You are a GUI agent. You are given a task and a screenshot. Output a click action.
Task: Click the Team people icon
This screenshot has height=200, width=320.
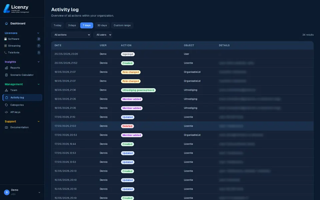coord(6,90)
